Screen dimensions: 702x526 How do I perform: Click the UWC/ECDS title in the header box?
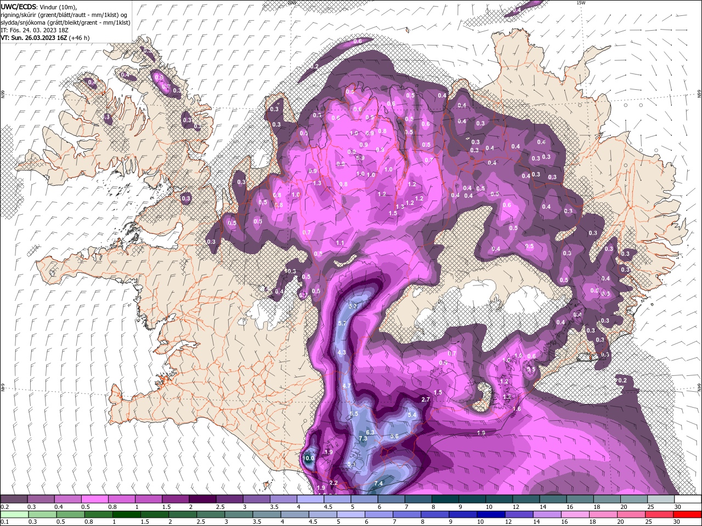[18, 7]
